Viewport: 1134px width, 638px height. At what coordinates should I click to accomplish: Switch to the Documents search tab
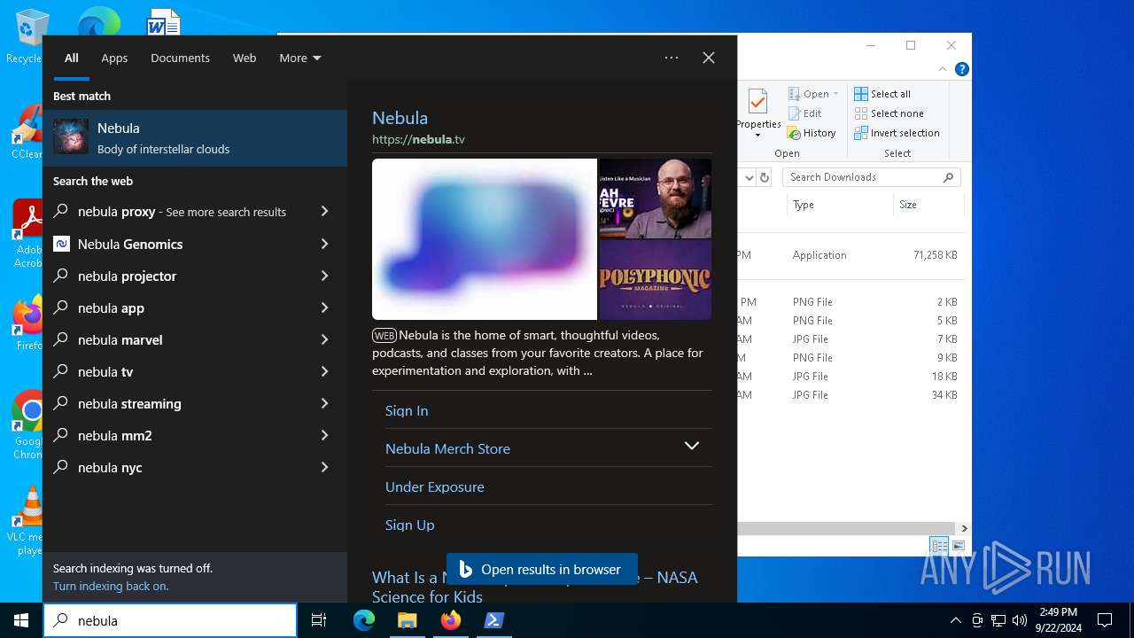[x=180, y=58]
